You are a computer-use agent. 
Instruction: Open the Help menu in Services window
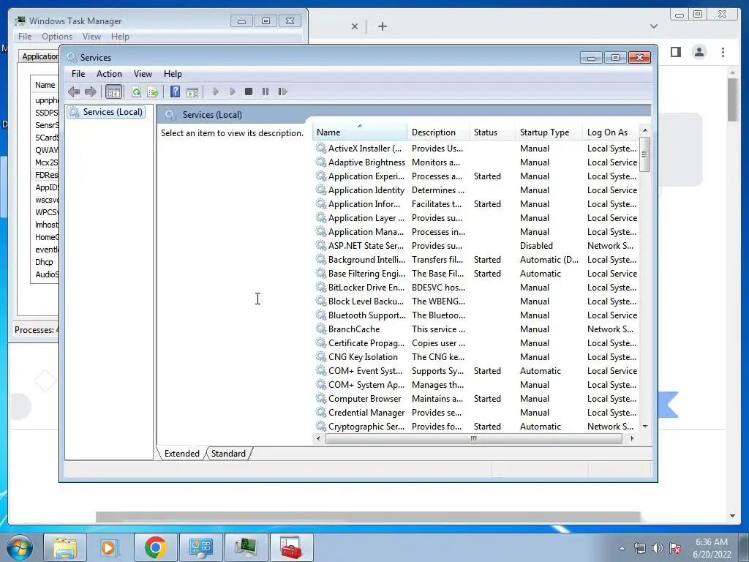point(173,74)
